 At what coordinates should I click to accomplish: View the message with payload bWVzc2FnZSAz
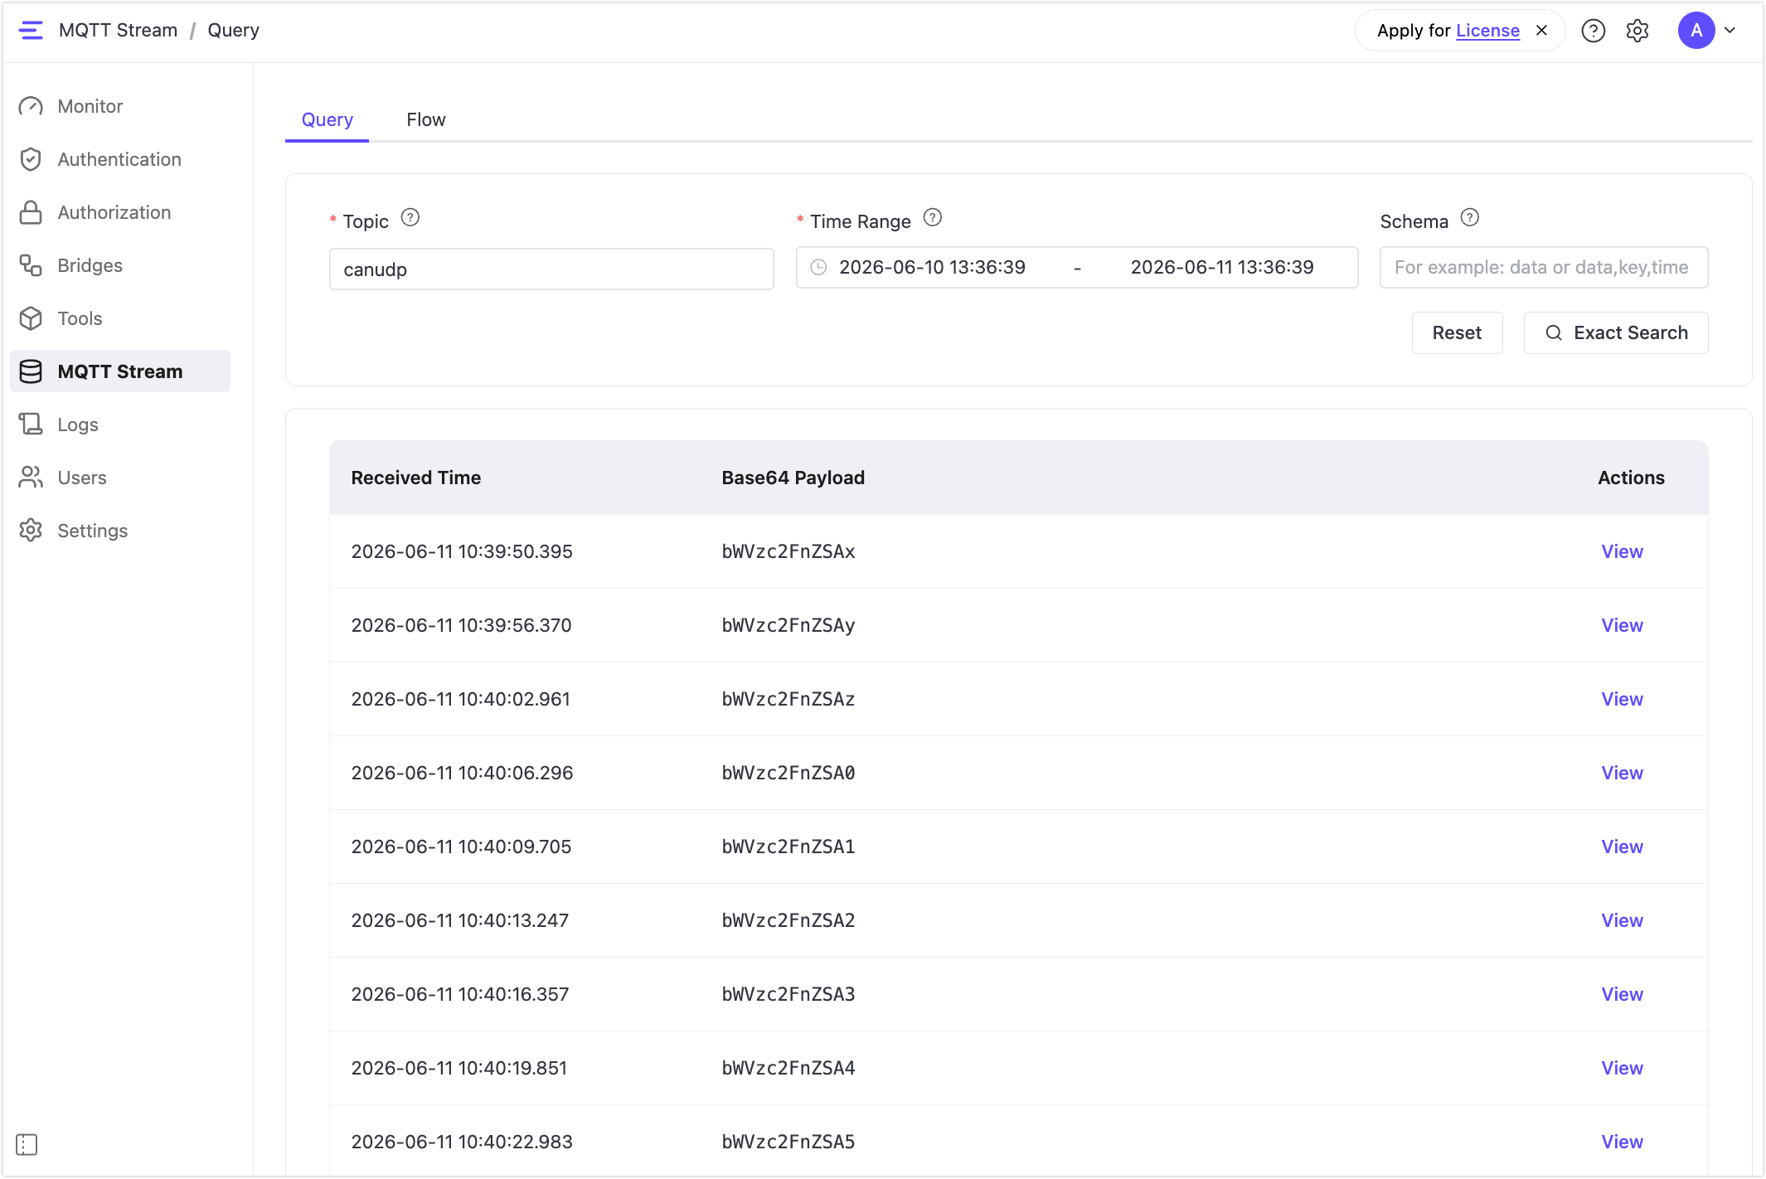tap(1622, 699)
